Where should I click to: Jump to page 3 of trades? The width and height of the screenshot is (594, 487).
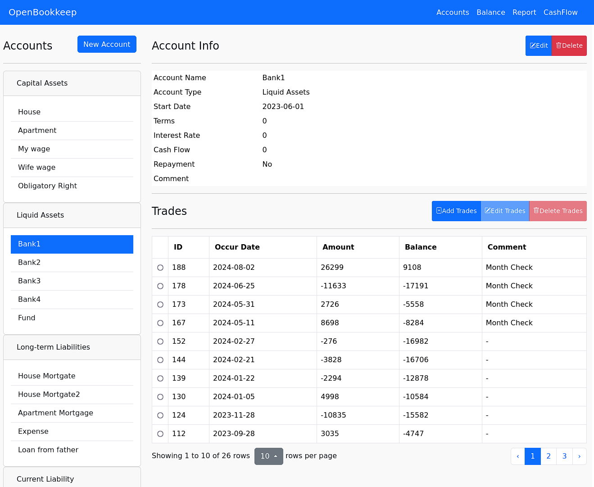564,456
